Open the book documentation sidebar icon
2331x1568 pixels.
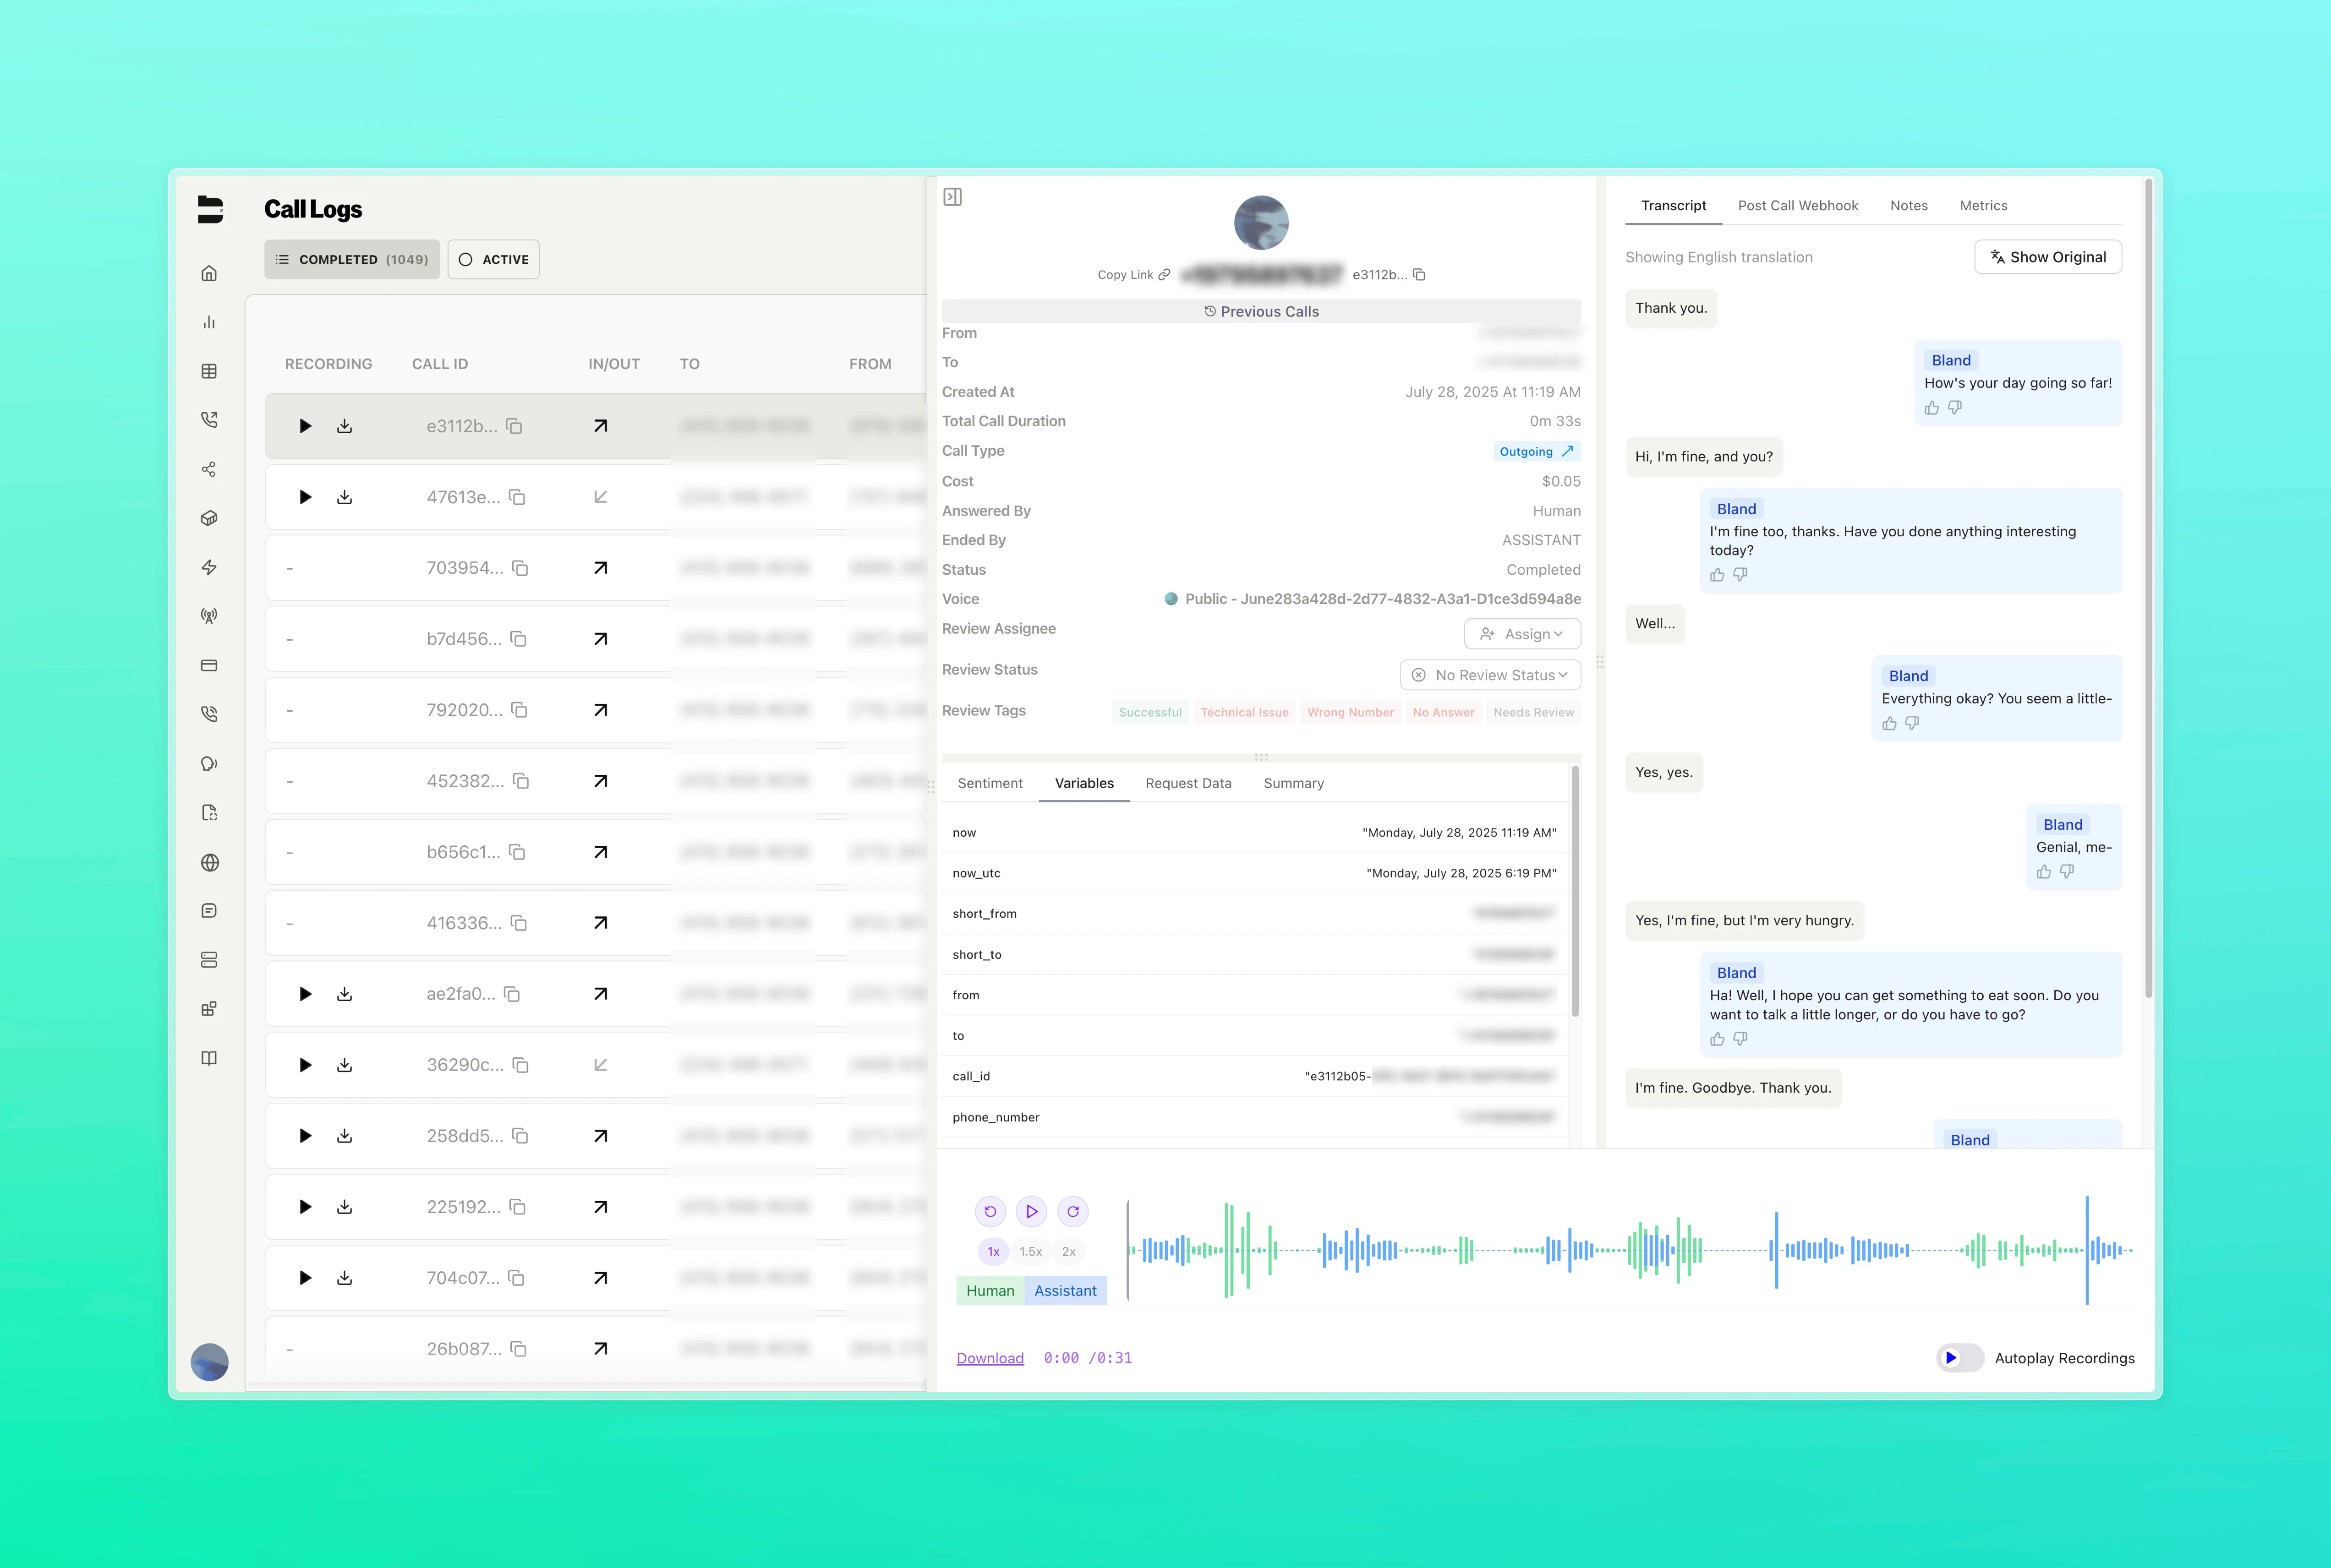tap(209, 1058)
